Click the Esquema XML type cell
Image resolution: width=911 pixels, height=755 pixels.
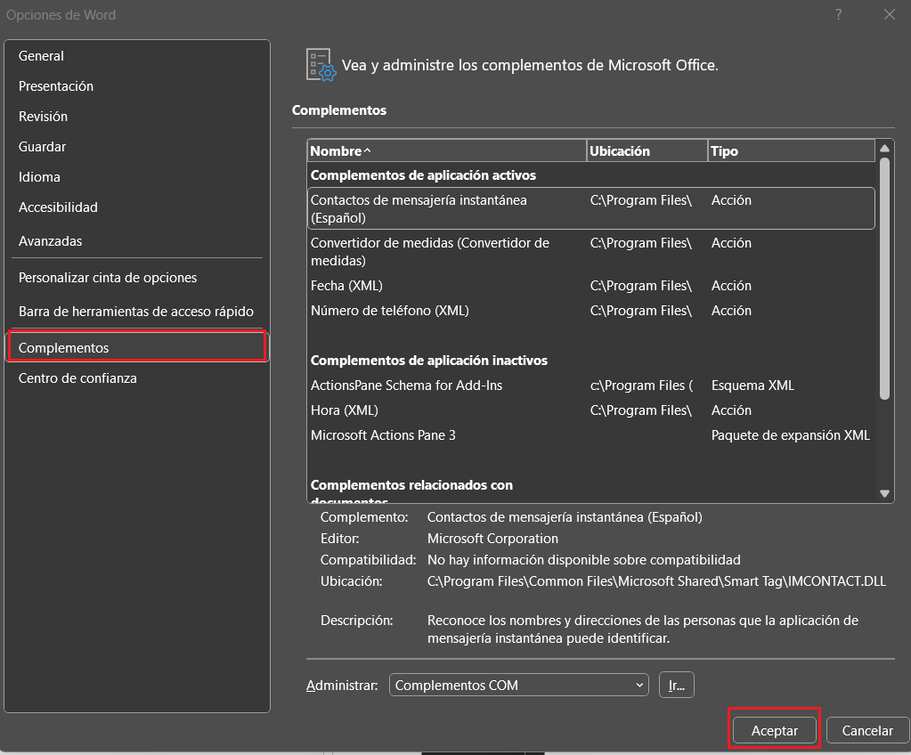(752, 385)
